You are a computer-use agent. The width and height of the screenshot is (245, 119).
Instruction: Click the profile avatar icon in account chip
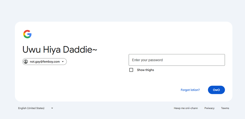click(x=26, y=62)
